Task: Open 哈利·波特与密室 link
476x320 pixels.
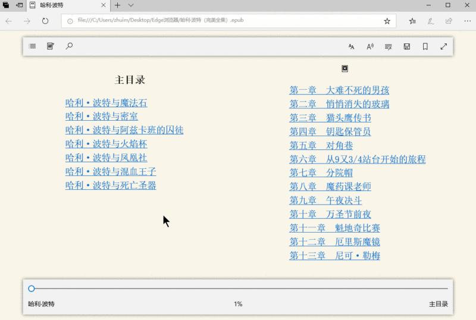Action: (101, 116)
